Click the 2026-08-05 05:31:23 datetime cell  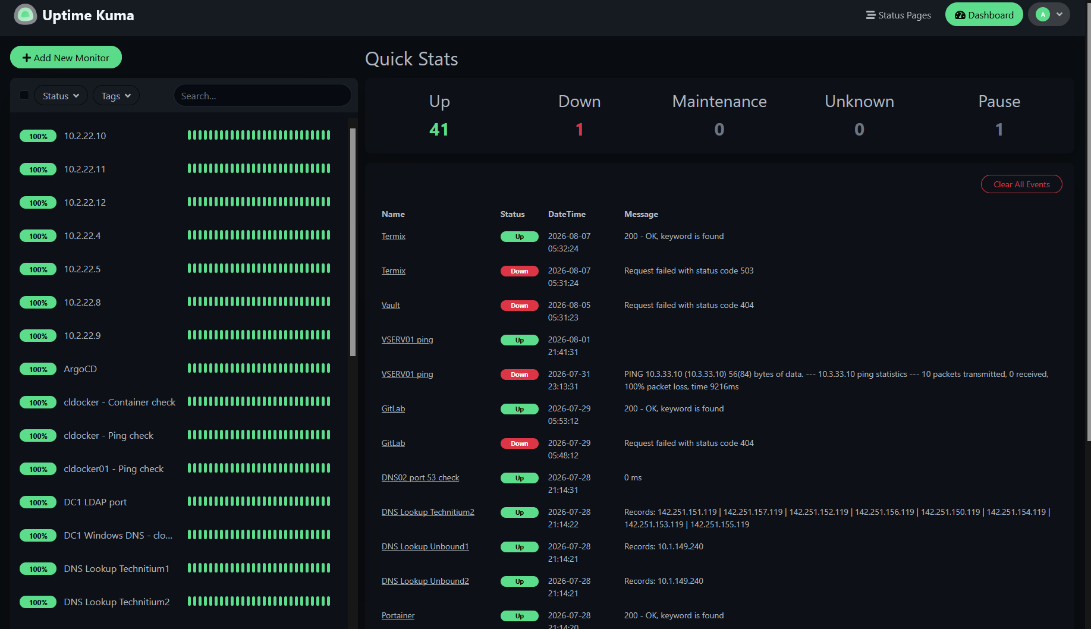(x=569, y=311)
